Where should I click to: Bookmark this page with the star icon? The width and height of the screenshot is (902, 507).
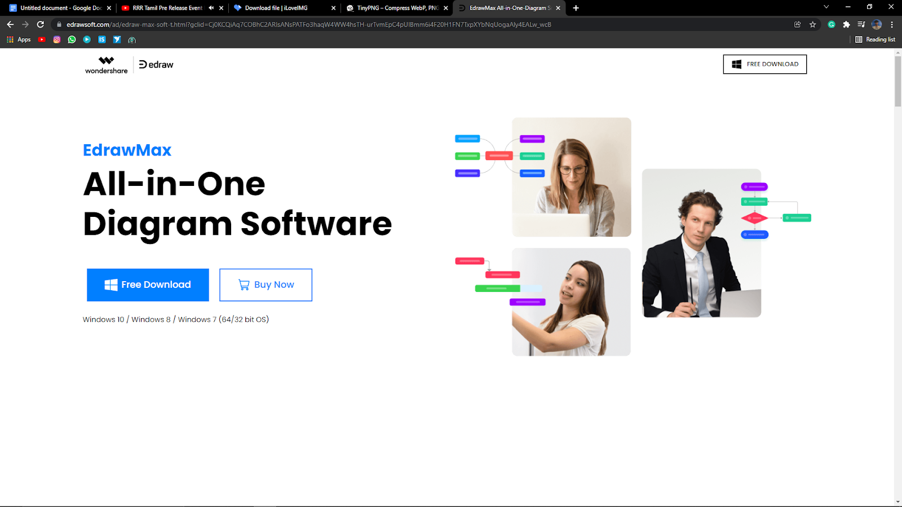point(812,24)
